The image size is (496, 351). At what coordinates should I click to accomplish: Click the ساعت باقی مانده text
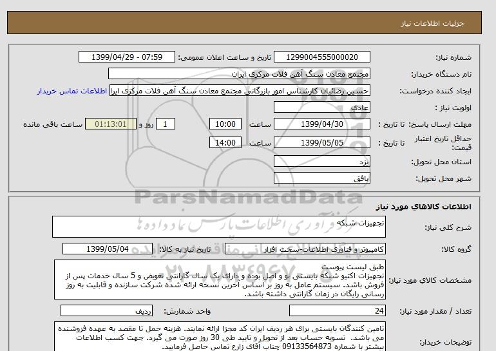coord(53,124)
